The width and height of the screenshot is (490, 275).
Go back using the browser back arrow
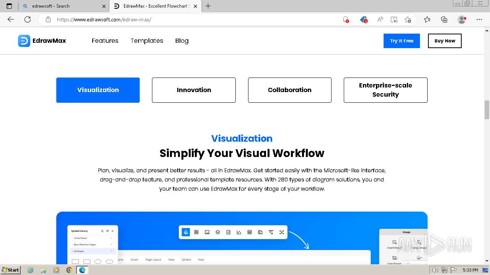click(x=11, y=19)
